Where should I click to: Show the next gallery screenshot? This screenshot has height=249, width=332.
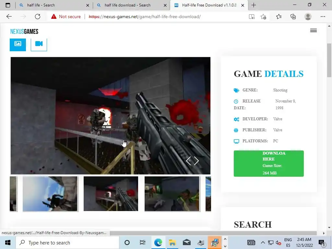click(x=196, y=161)
